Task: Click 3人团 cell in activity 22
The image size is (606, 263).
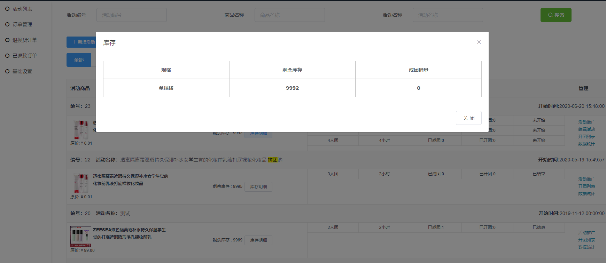Action: click(333, 174)
